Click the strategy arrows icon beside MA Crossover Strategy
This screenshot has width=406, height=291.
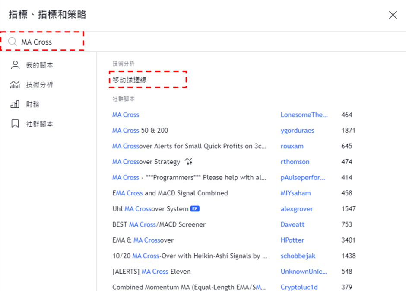coord(188,162)
